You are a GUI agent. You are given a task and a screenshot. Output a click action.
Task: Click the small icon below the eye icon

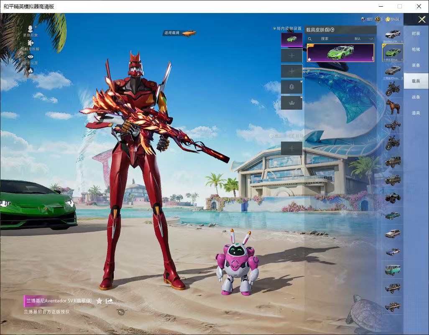(31, 70)
